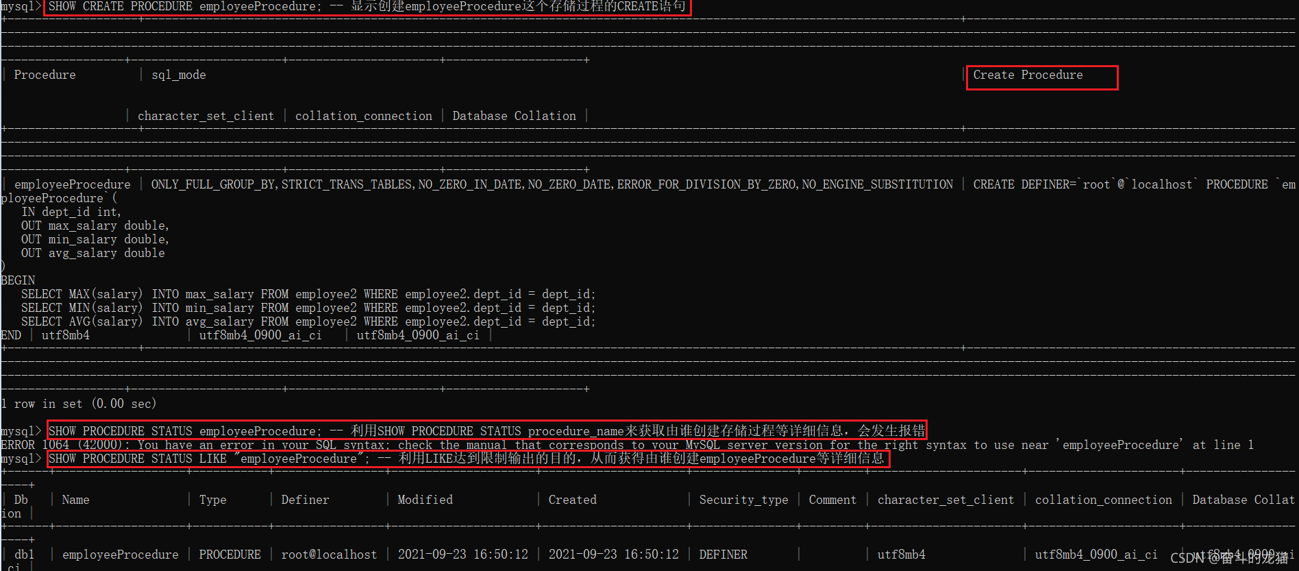Click 'employeeProcedure' in the Name column
The image size is (1299, 571).
(x=120, y=555)
